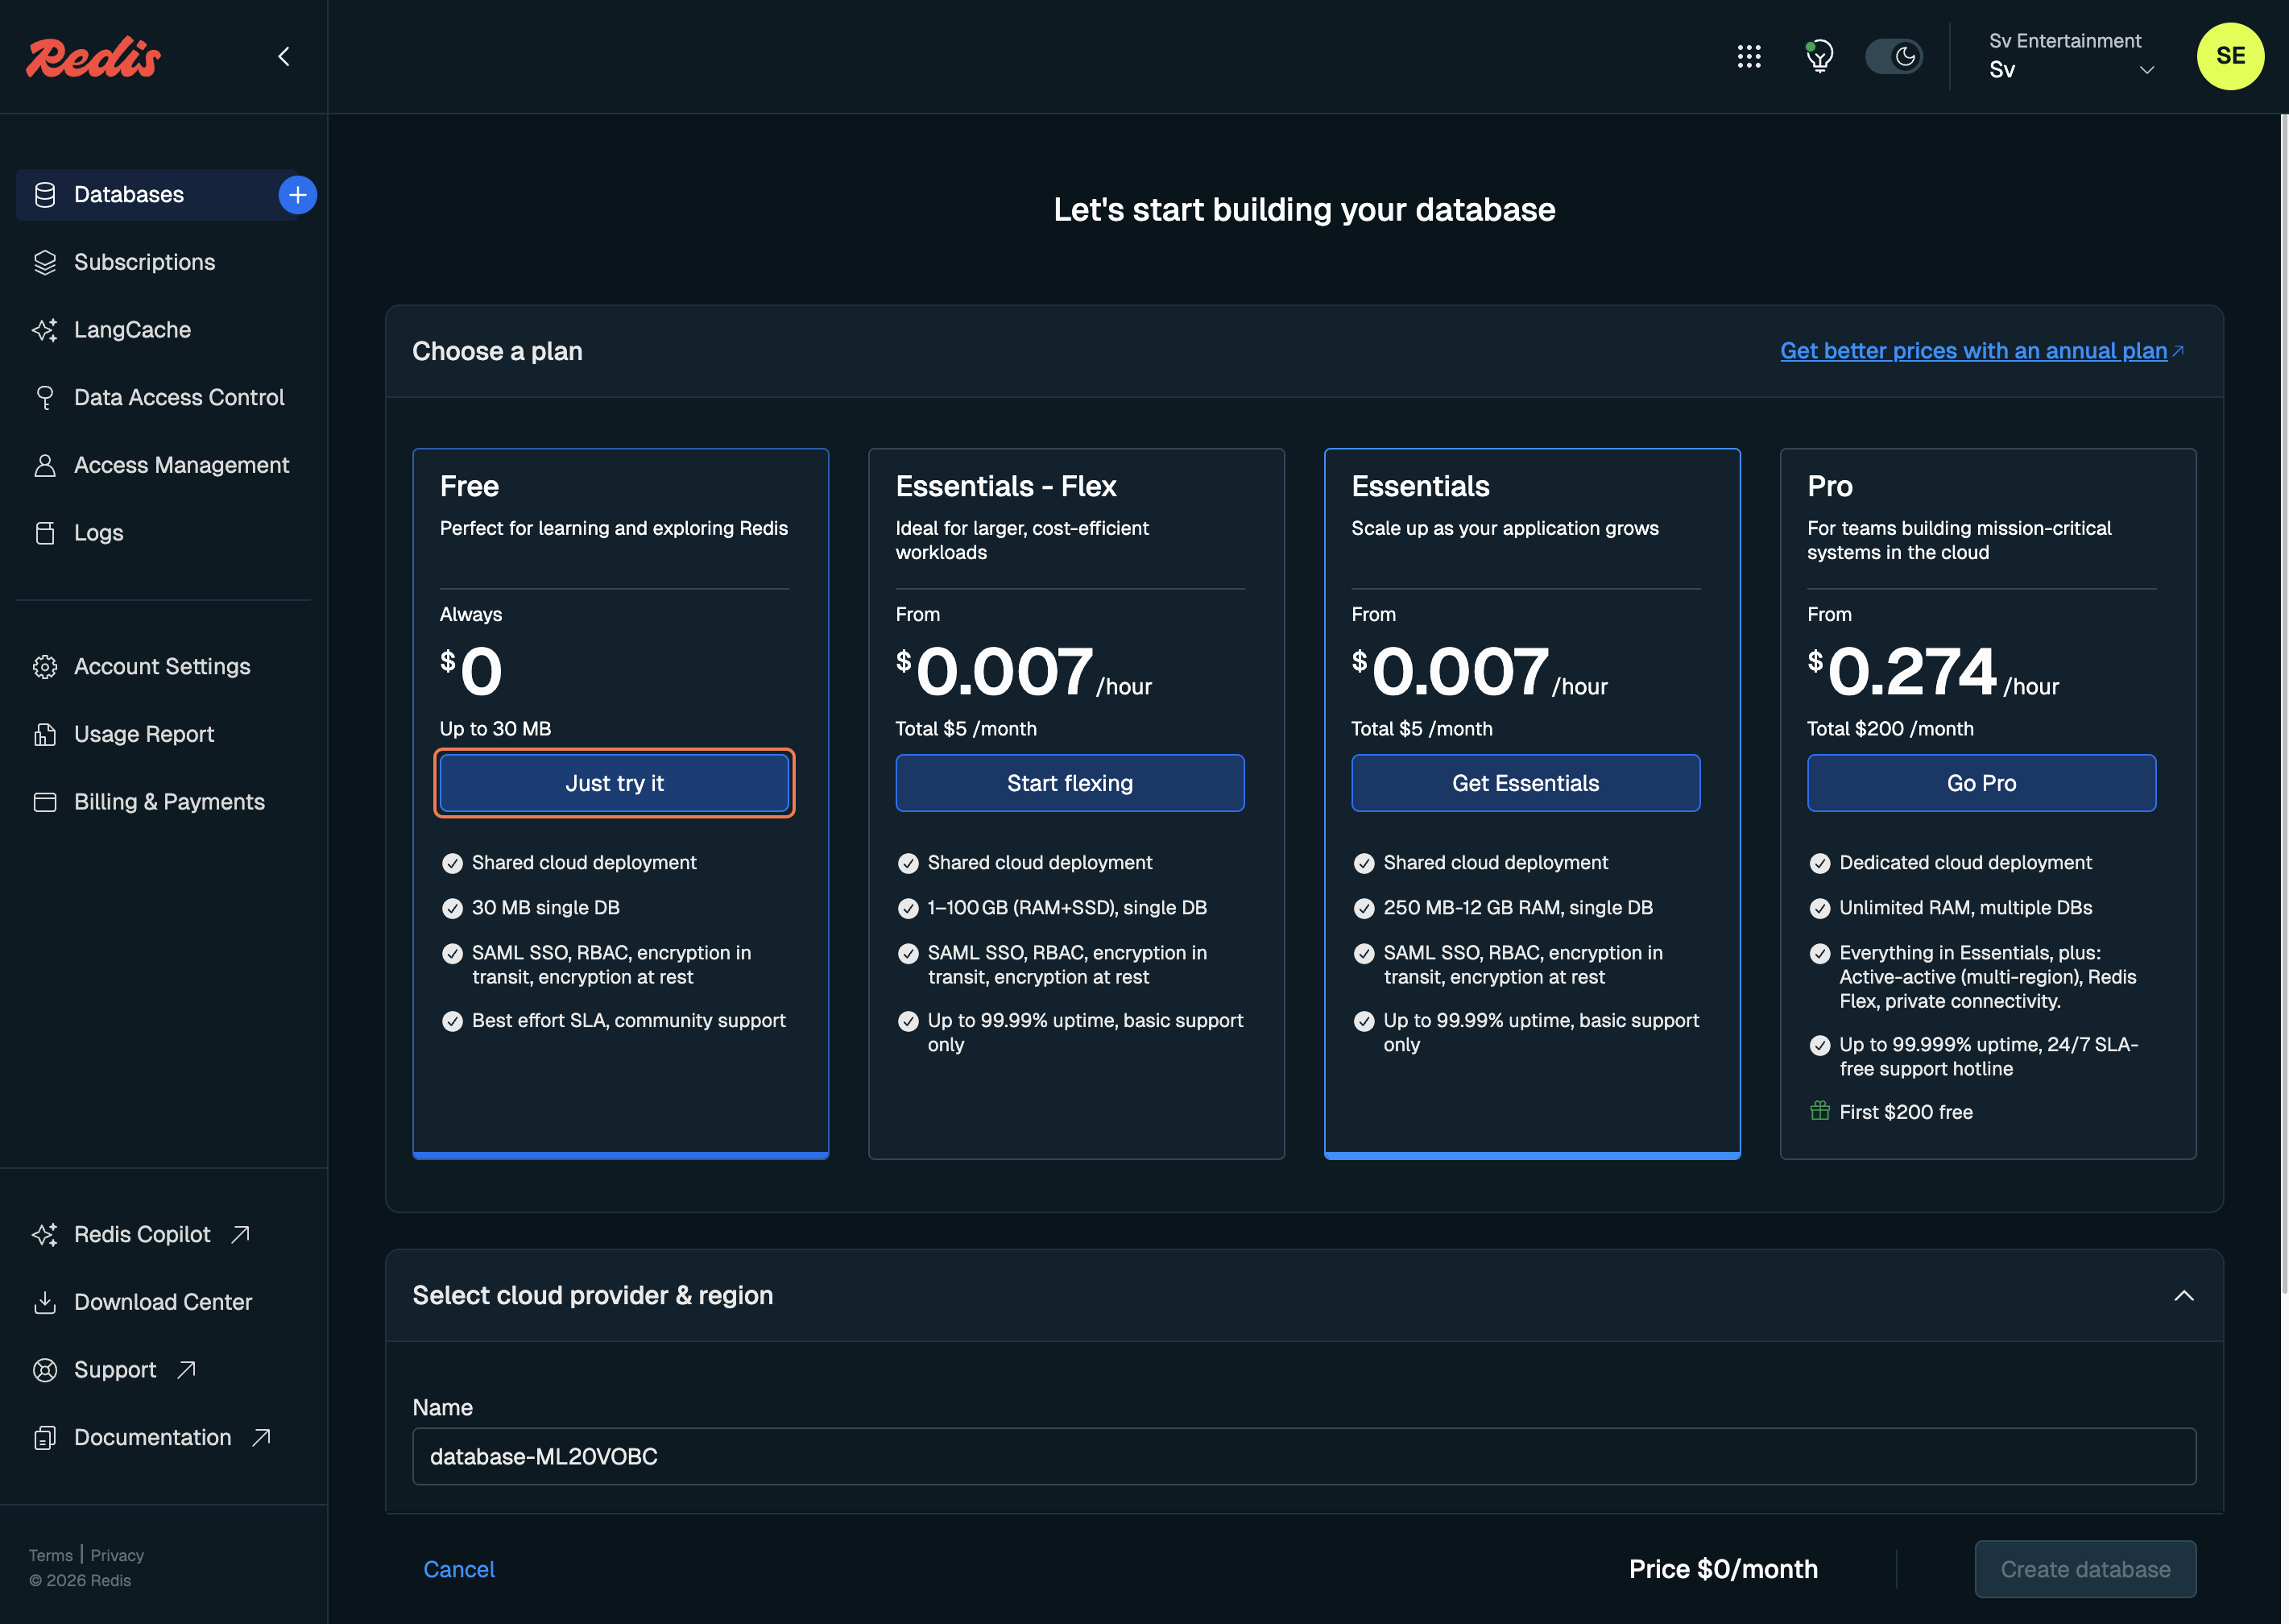Open the apps grid icon in the header
The image size is (2289, 1624).
coord(1749,56)
